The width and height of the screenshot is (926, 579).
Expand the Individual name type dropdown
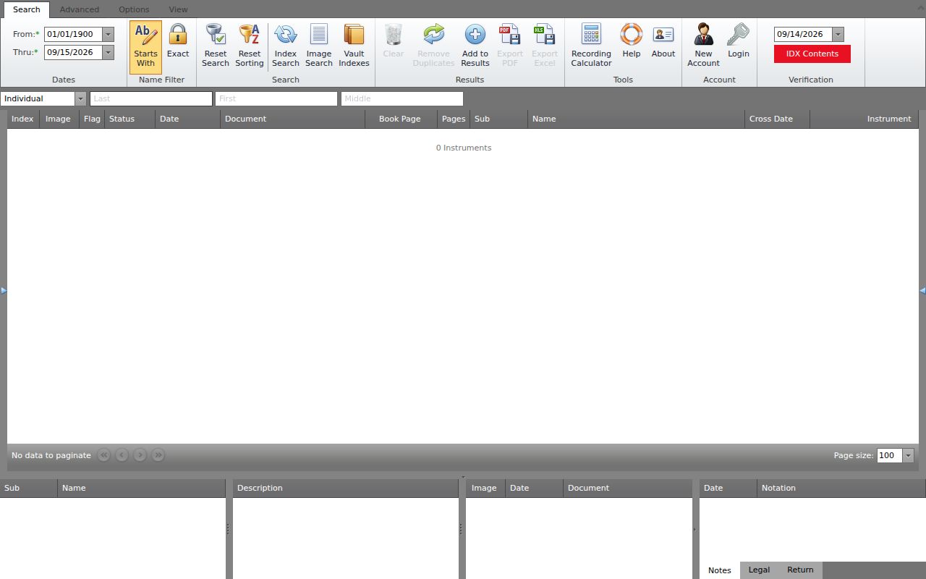tap(80, 98)
